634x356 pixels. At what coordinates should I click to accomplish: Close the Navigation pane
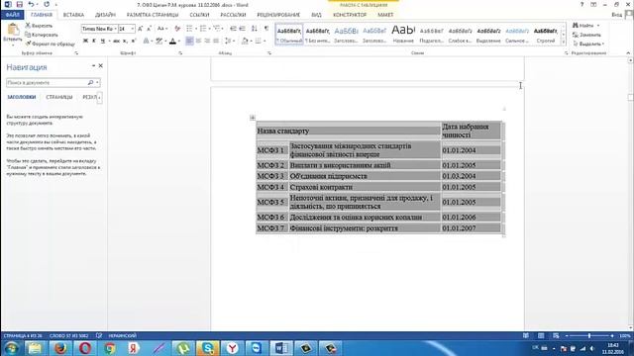click(101, 66)
